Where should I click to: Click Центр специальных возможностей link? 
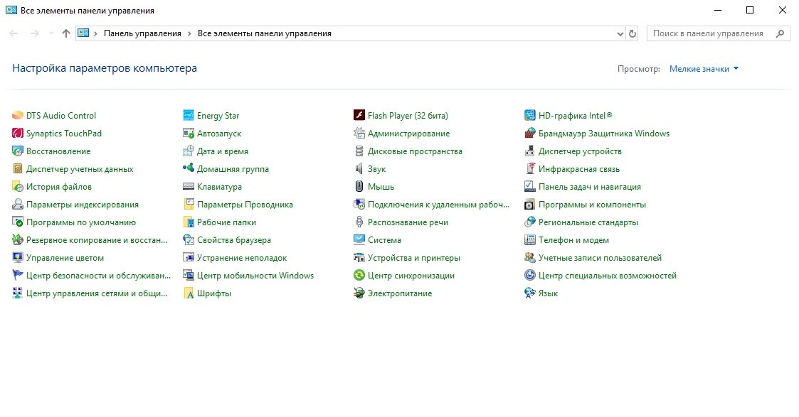[x=608, y=276]
